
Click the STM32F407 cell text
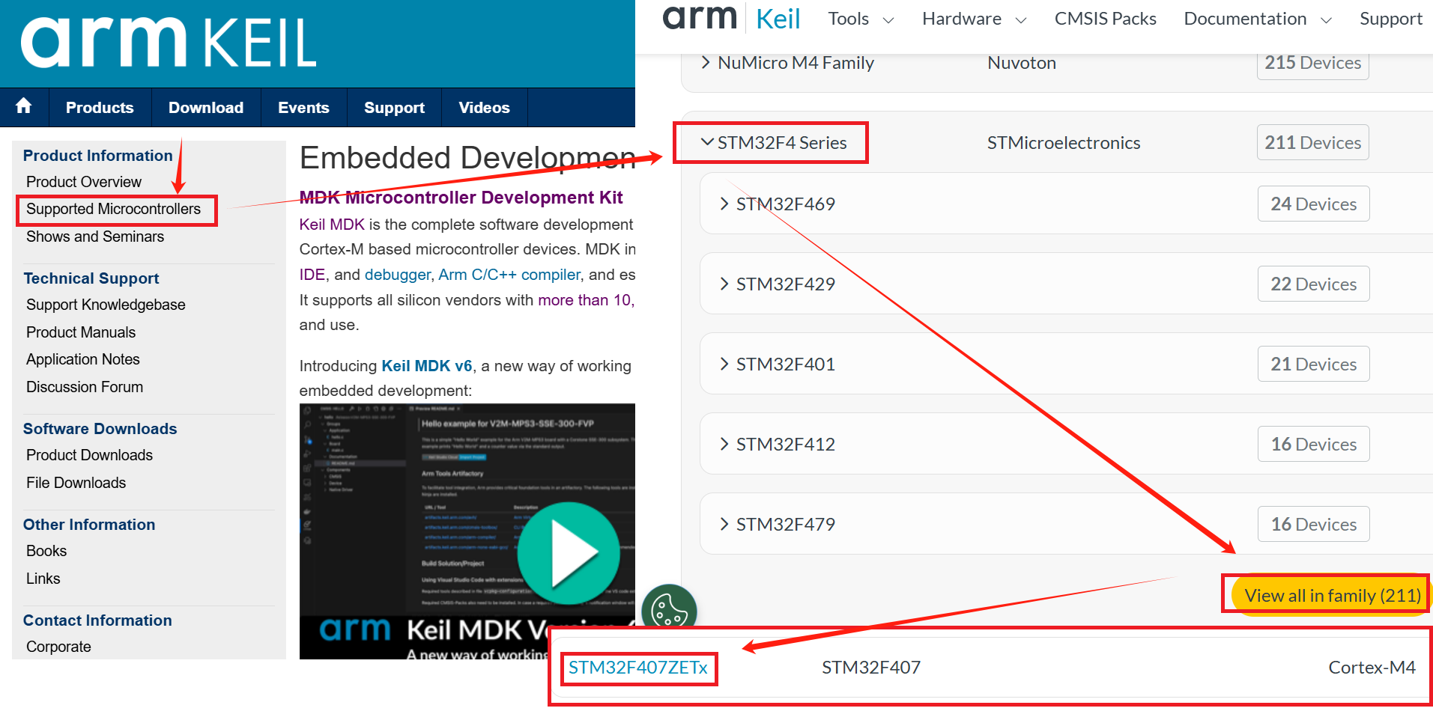pos(871,668)
